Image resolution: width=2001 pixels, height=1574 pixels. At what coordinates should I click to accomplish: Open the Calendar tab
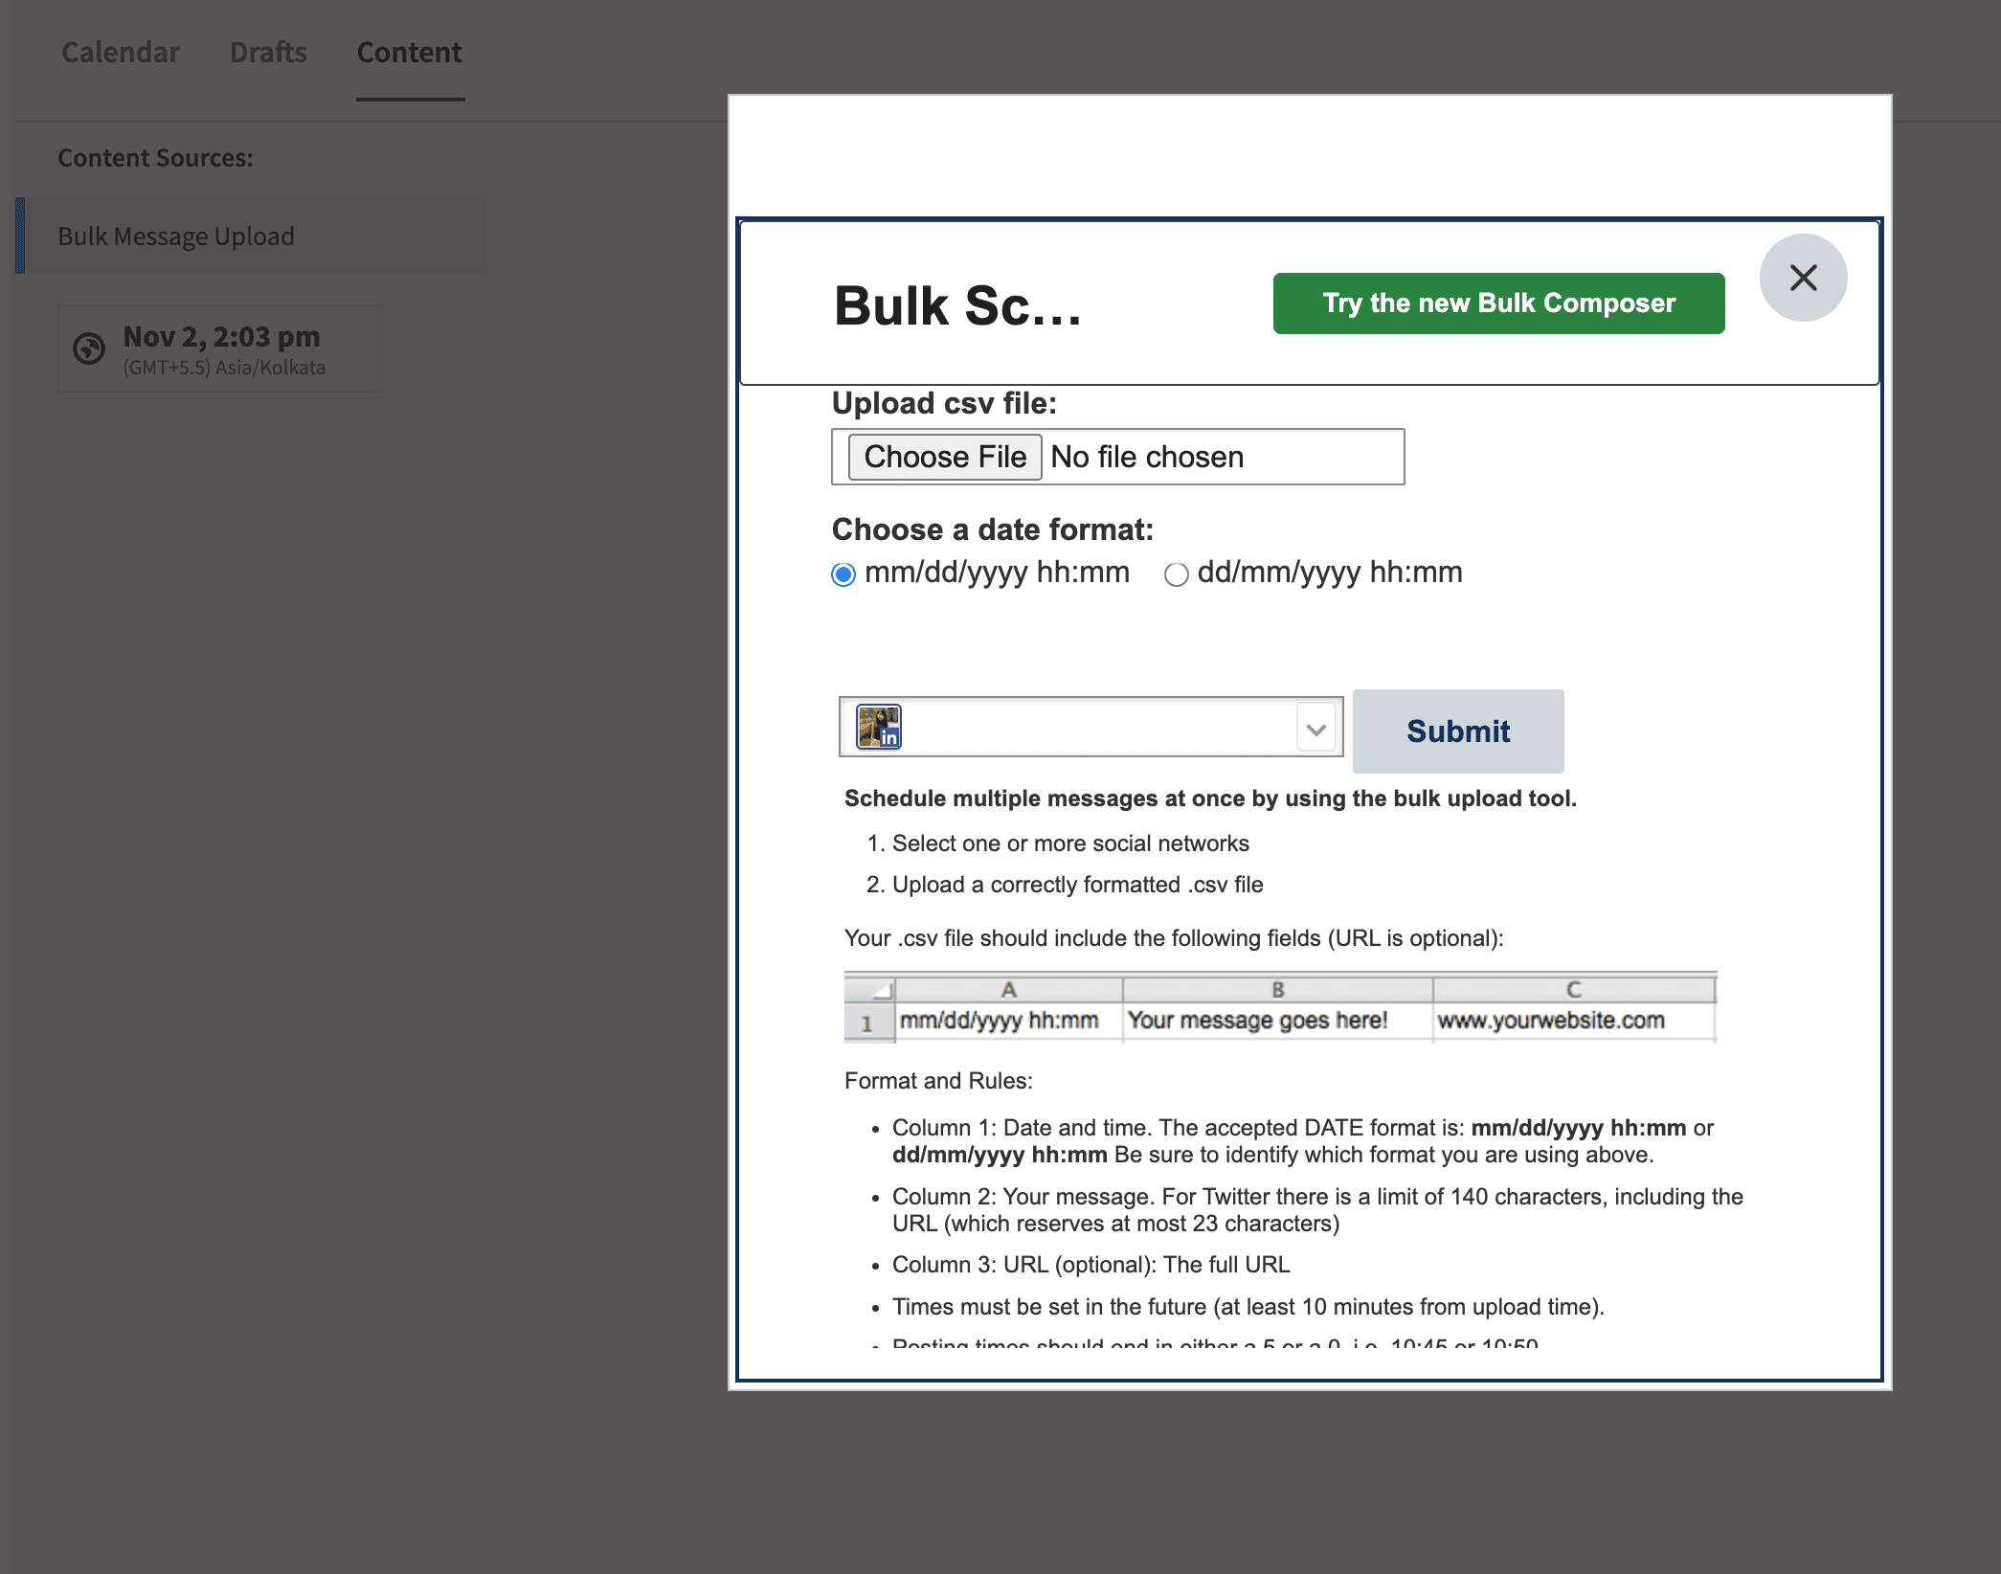pos(121,53)
